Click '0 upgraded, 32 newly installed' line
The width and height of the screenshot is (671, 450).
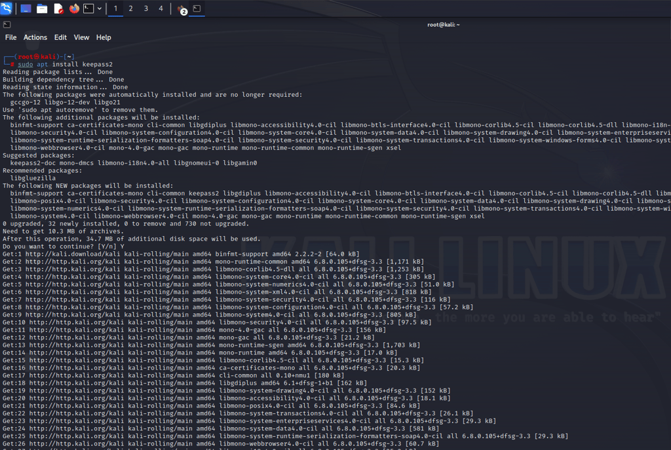[126, 224]
